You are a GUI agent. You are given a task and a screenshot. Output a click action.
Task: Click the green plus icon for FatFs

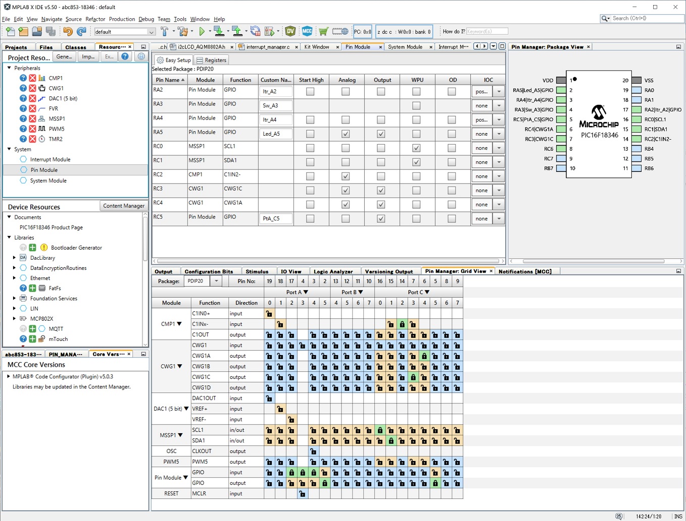(32, 288)
